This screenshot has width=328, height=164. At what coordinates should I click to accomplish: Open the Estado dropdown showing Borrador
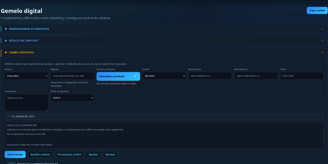[x=164, y=76]
